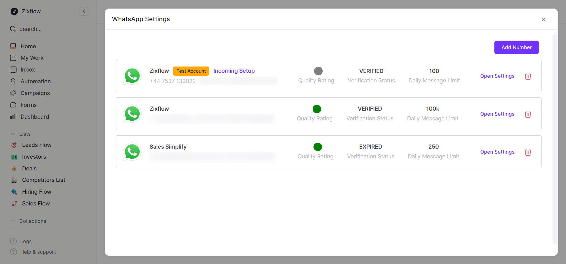Viewport: 566px width, 264px height.
Task: Collapse the Lists section
Action: coord(13,134)
